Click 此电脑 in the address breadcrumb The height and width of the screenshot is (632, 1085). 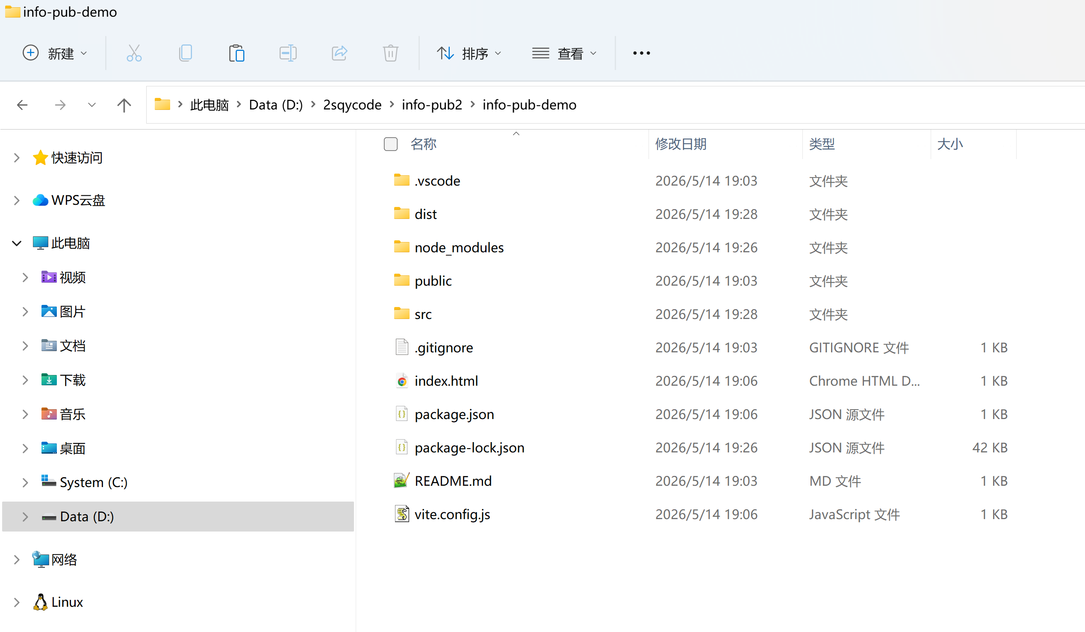(x=209, y=105)
